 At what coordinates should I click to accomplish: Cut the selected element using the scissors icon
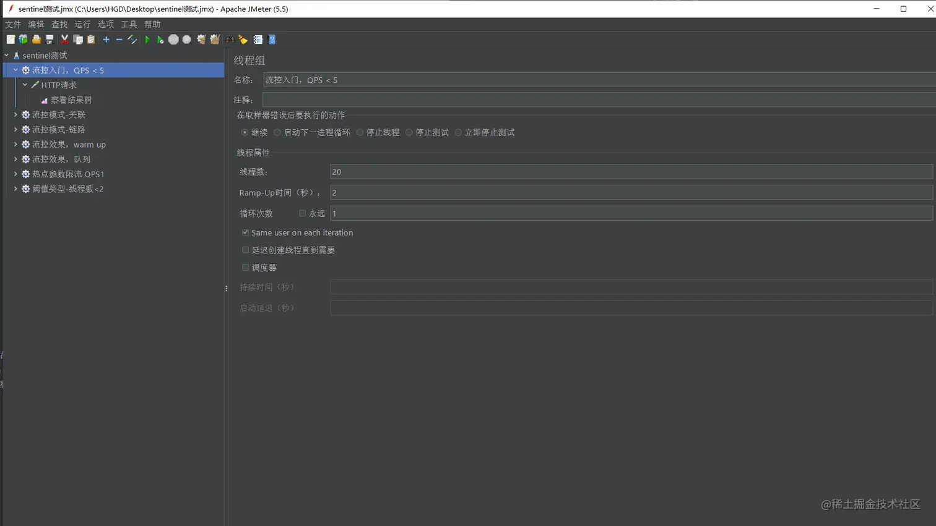click(64, 39)
